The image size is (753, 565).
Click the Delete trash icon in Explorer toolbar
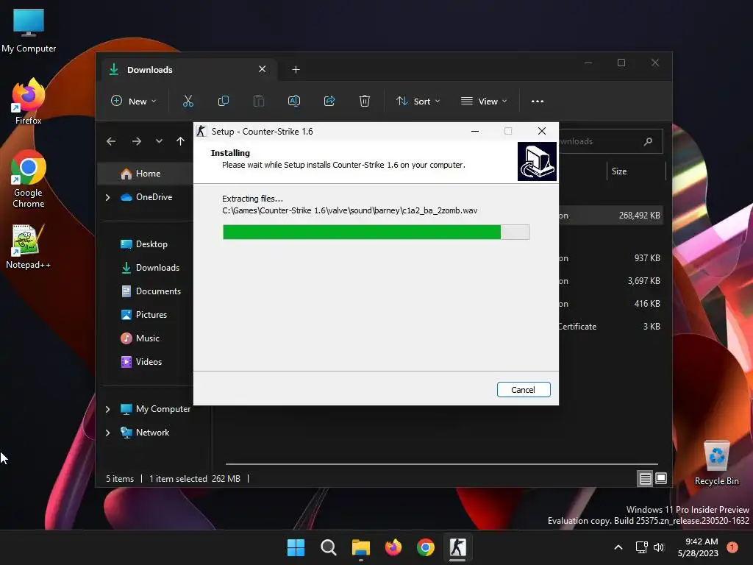click(x=365, y=101)
